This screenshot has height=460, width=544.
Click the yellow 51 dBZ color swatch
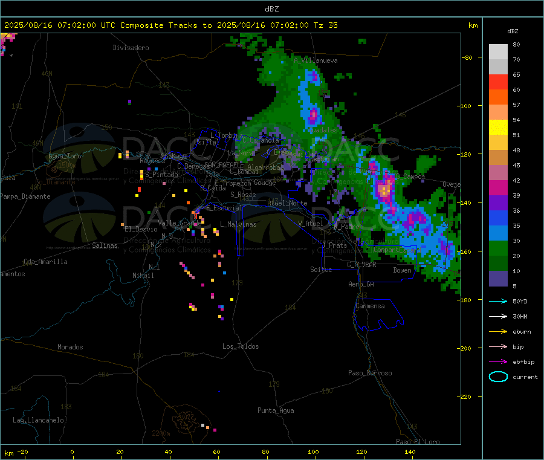pyautogui.click(x=498, y=128)
